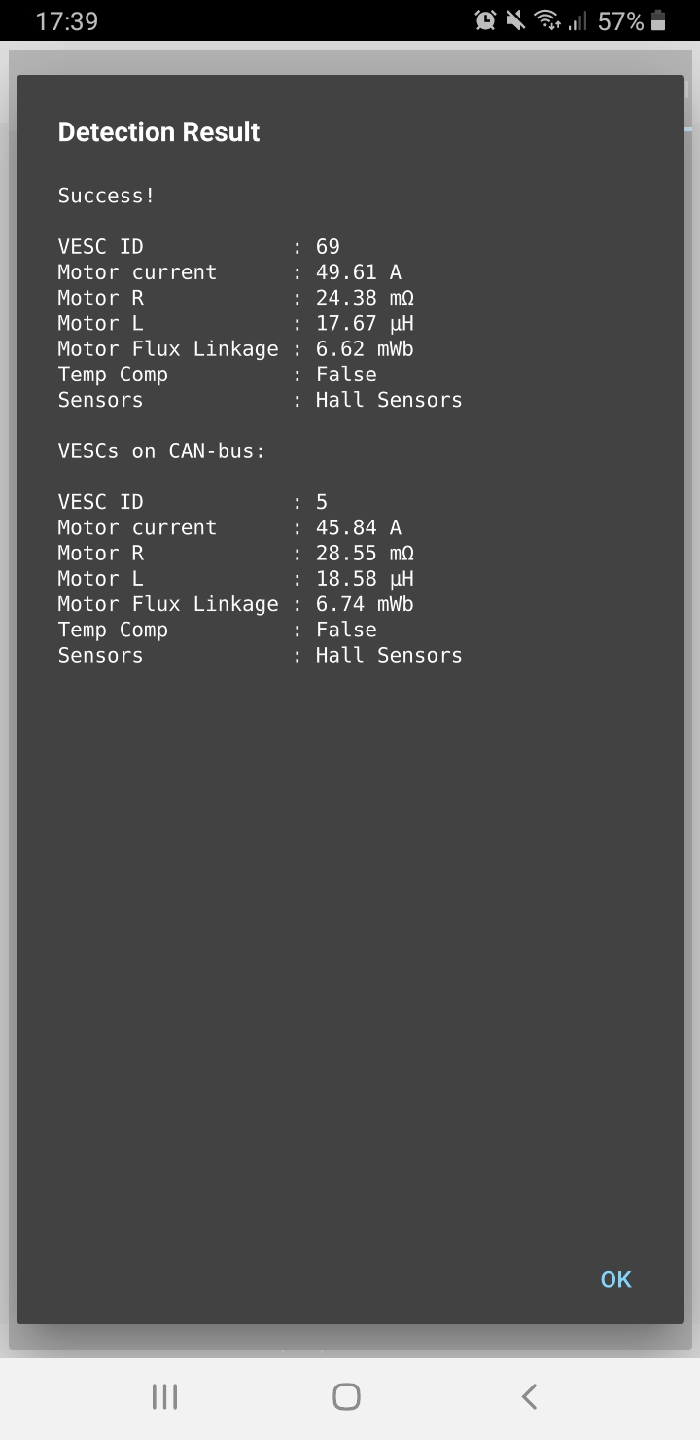Screen dimensions: 700x1440
Task: Tap the Motor R 24.38 mΩ value
Action: point(365,298)
